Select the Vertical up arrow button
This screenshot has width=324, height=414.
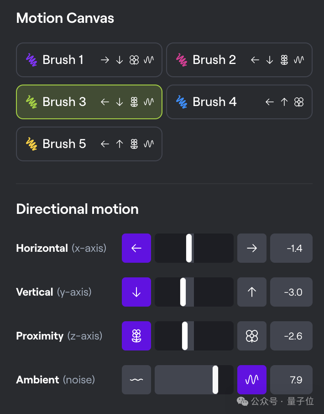pyautogui.click(x=252, y=292)
